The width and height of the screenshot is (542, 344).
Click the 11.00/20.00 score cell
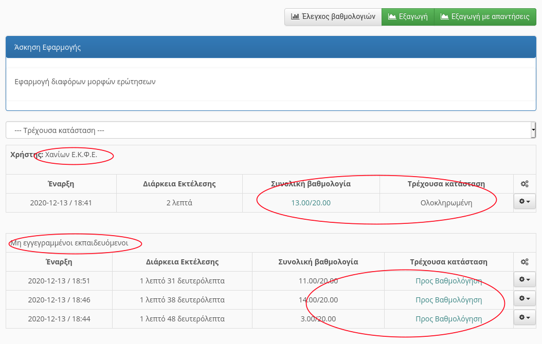click(x=318, y=281)
